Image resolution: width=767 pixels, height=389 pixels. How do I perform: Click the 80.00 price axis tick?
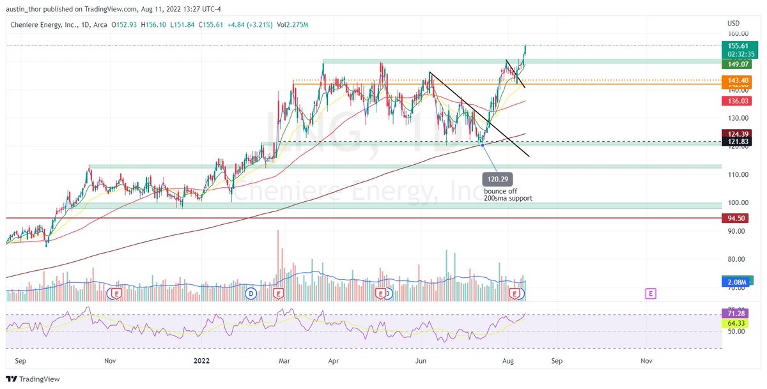pos(738,259)
